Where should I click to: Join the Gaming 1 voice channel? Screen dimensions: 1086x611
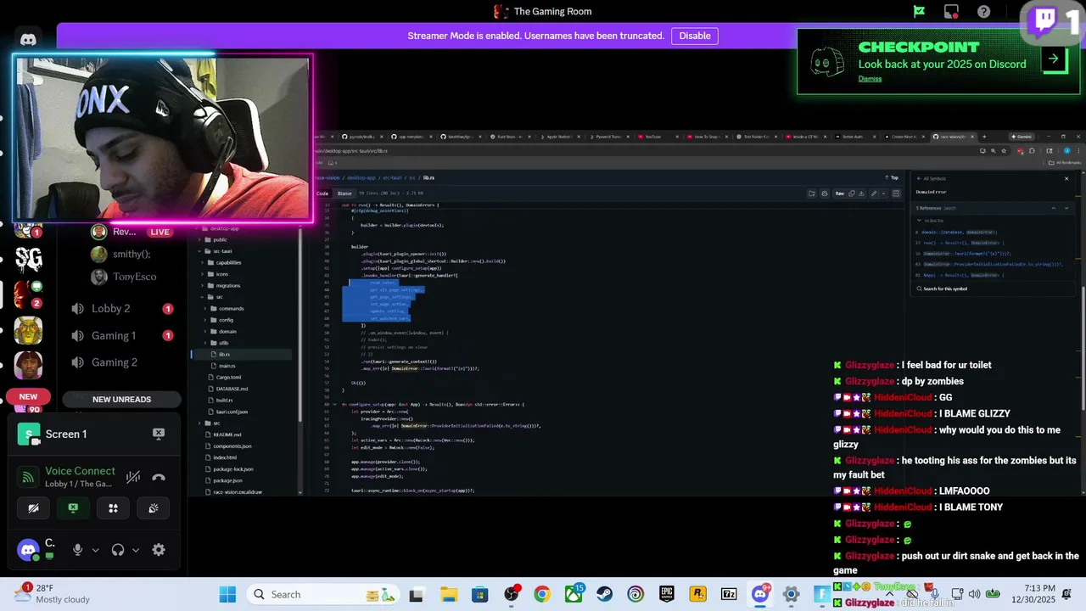[x=114, y=336]
